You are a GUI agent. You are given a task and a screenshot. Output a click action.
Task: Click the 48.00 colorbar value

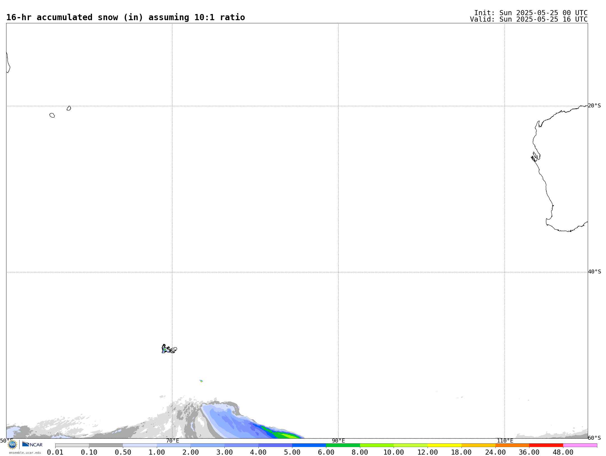coord(563,452)
